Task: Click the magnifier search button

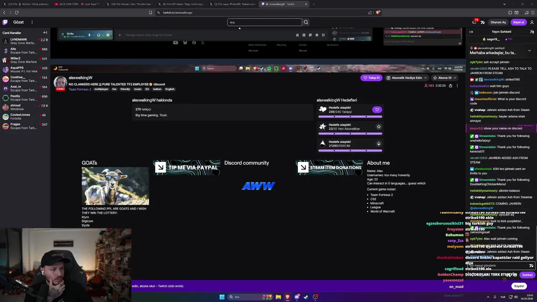Action: (306, 22)
